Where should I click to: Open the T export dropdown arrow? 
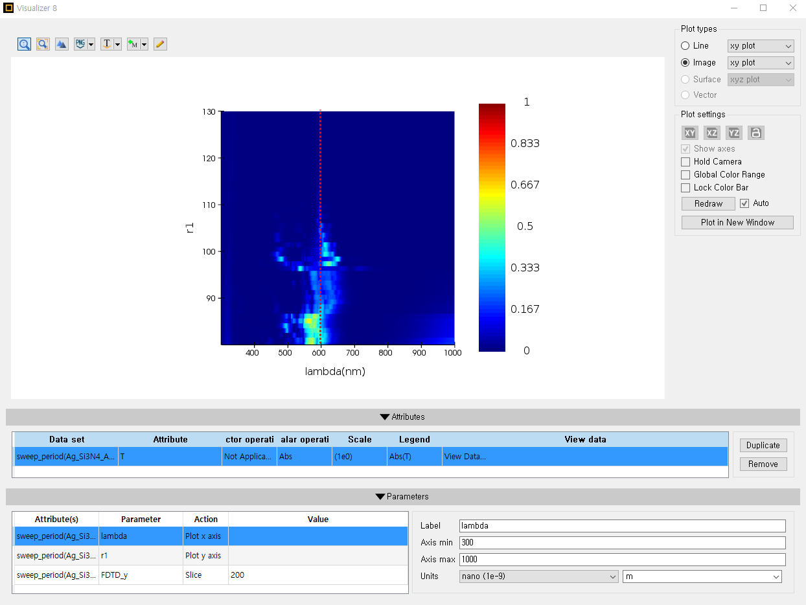click(x=118, y=45)
